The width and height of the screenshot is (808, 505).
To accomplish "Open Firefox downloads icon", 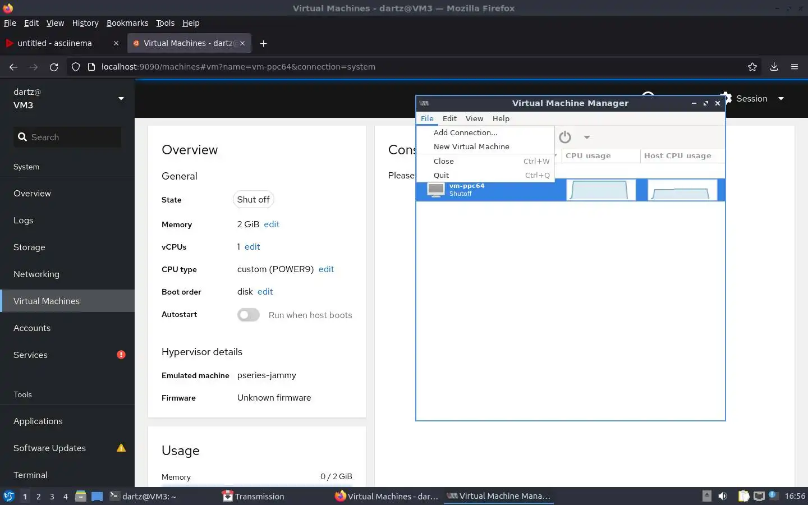I will point(774,67).
